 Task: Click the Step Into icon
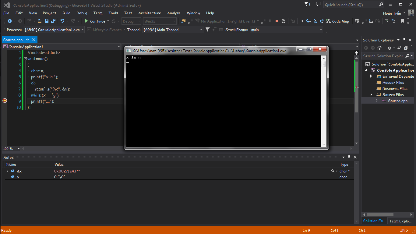coord(308,21)
